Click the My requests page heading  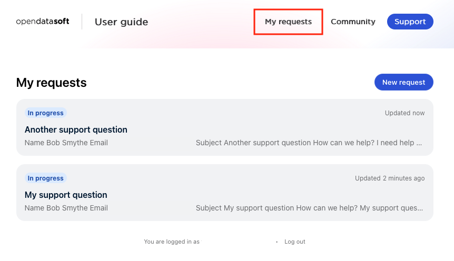pos(52,83)
